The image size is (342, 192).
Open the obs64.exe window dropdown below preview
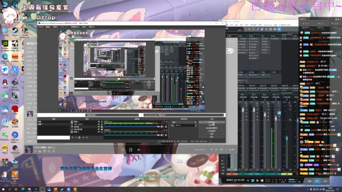tap(184, 115)
